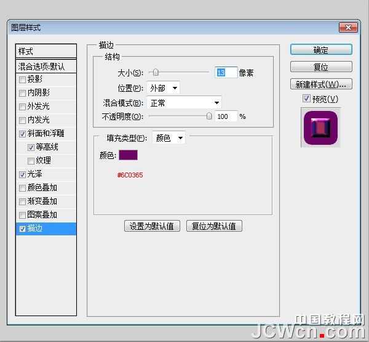The width and height of the screenshot is (369, 342).
Task: Enable the 渐变叠加 gradient overlay checkbox
Action: click(22, 202)
